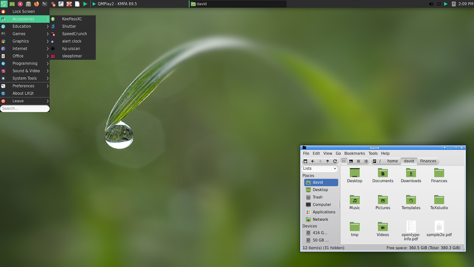Launch SpeedCrunch from Accessories submenu
The image size is (474, 267).
click(x=73, y=34)
